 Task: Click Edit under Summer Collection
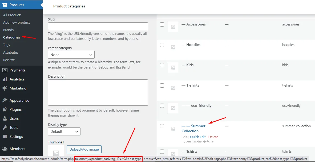point(184,137)
